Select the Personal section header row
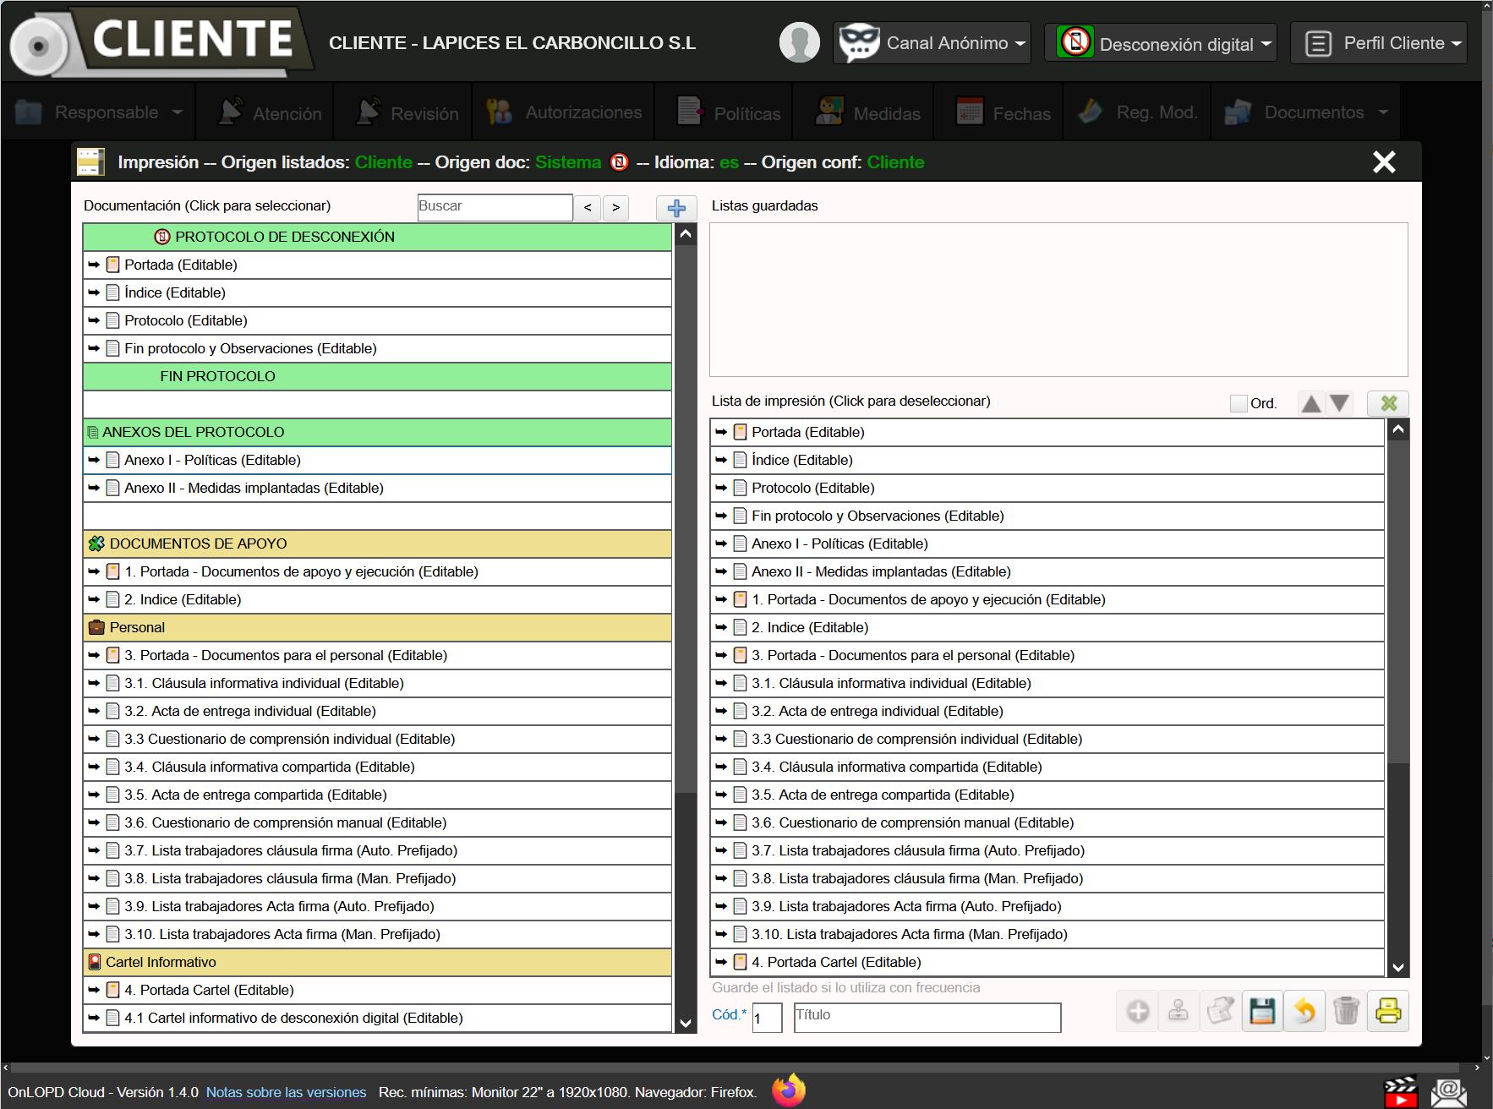 377,627
